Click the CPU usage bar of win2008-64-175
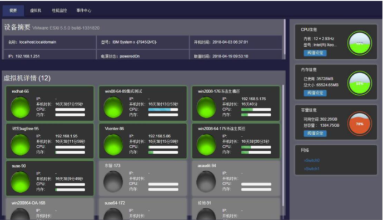Screen dimensions: 383x220 click(256, 147)
